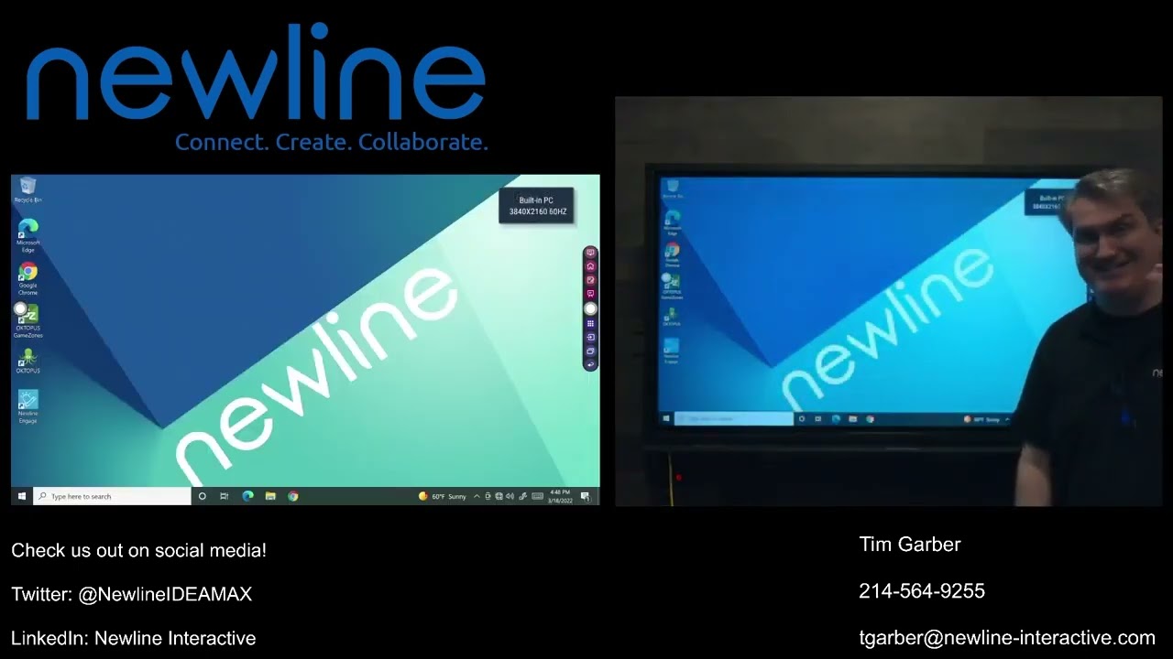This screenshot has width=1173, height=659.
Task: Click the Built-in PC source label
Action: click(536, 200)
